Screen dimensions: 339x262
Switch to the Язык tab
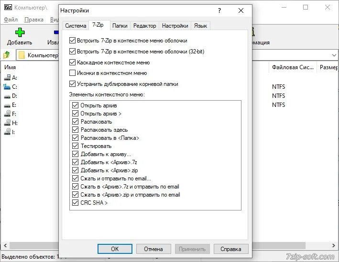[x=200, y=26]
